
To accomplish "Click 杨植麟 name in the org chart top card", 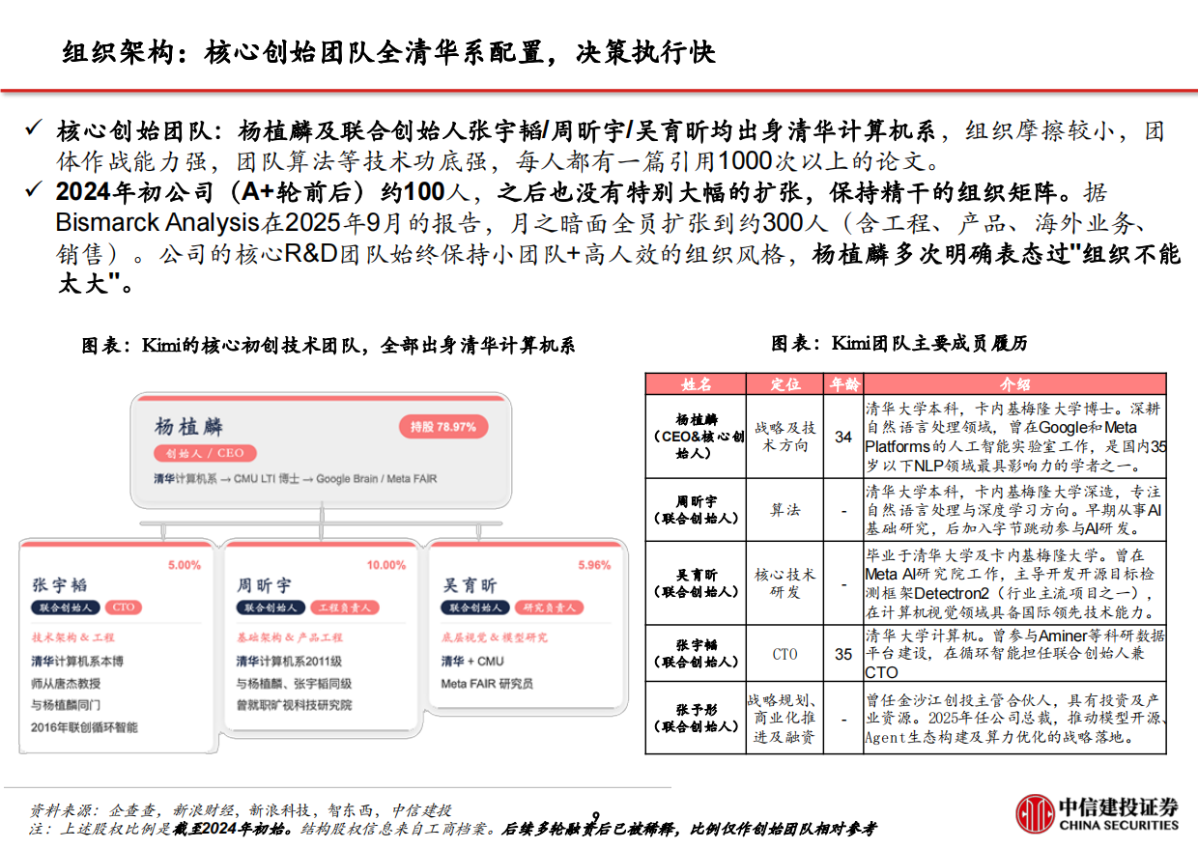I will click(189, 426).
